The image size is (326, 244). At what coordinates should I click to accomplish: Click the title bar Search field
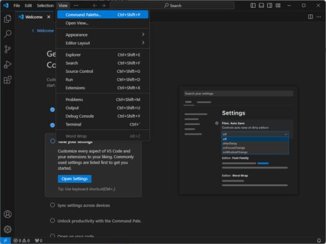click(x=172, y=5)
